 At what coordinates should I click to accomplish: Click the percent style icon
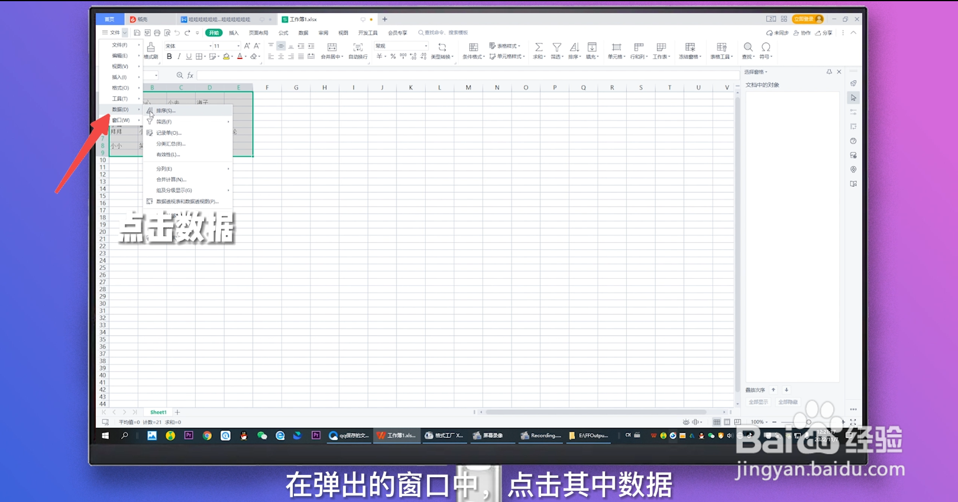click(x=393, y=57)
